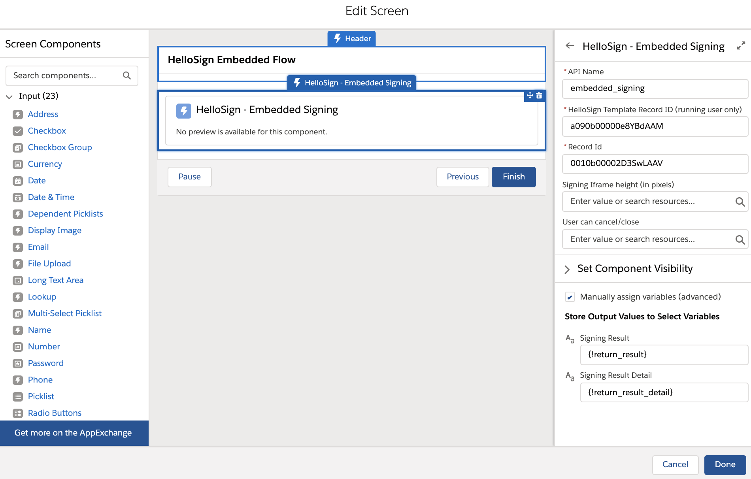Add the Date & Time component
Screen dimensions: 751x479
click(x=51, y=197)
